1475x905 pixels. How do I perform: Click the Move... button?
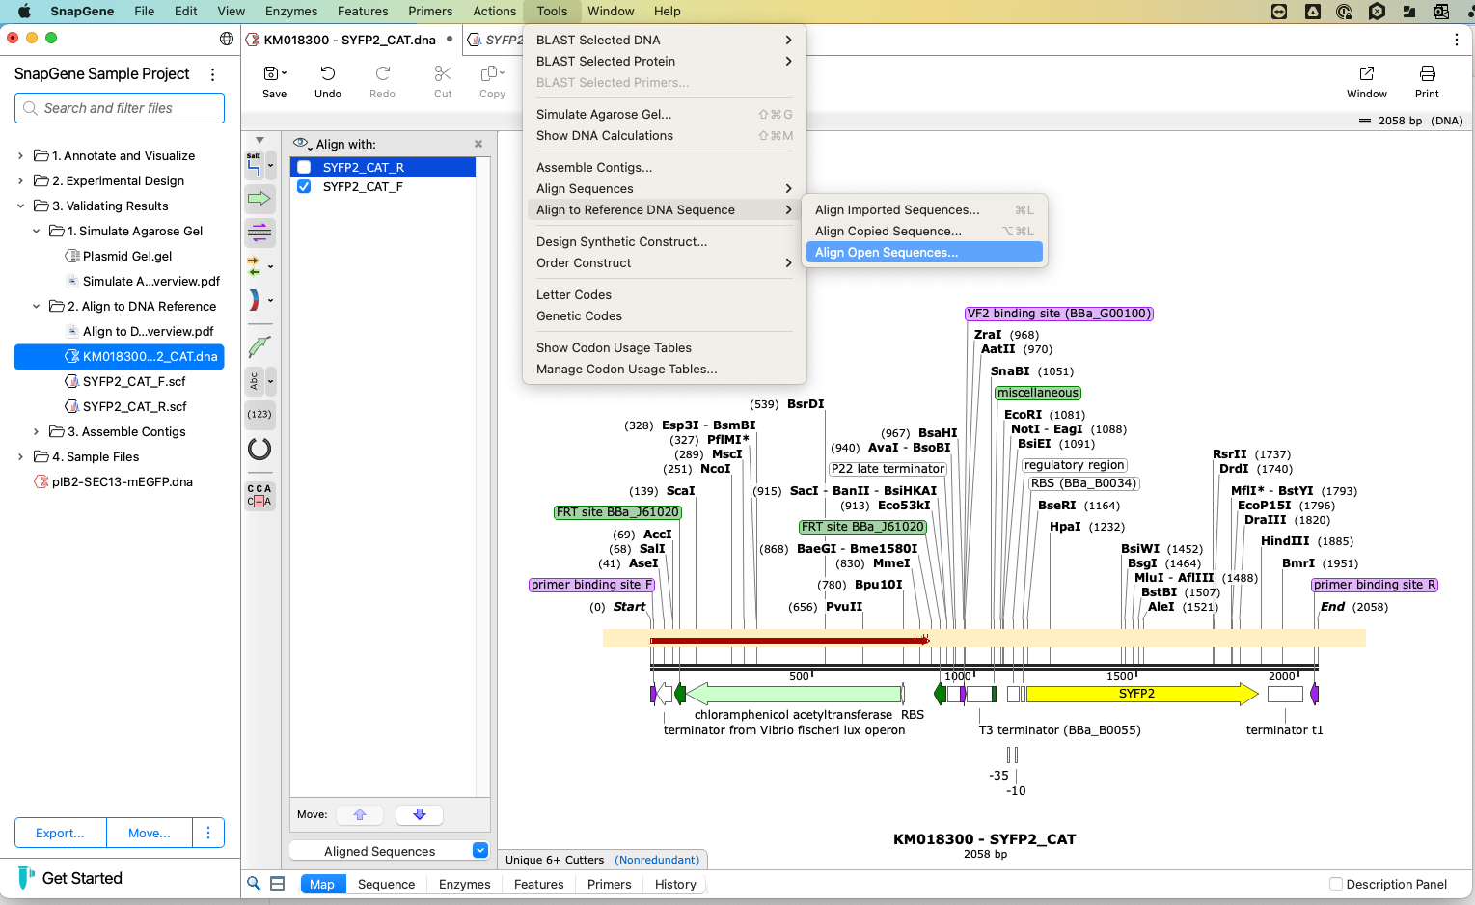point(150,833)
